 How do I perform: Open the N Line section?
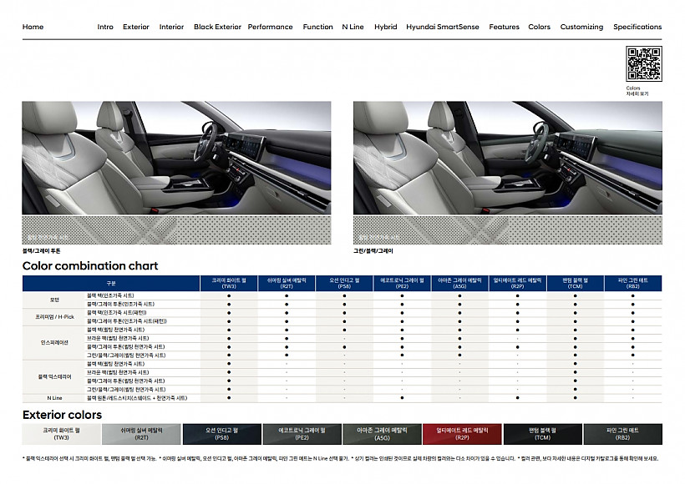point(353,27)
